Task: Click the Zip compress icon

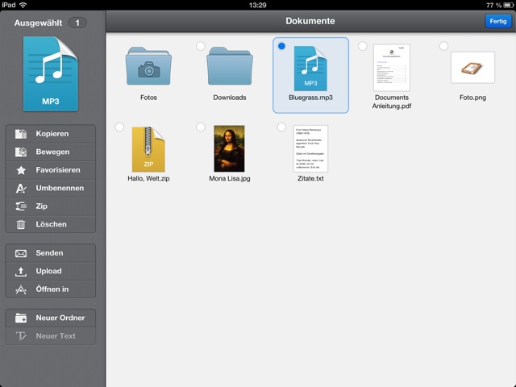Action: point(21,206)
